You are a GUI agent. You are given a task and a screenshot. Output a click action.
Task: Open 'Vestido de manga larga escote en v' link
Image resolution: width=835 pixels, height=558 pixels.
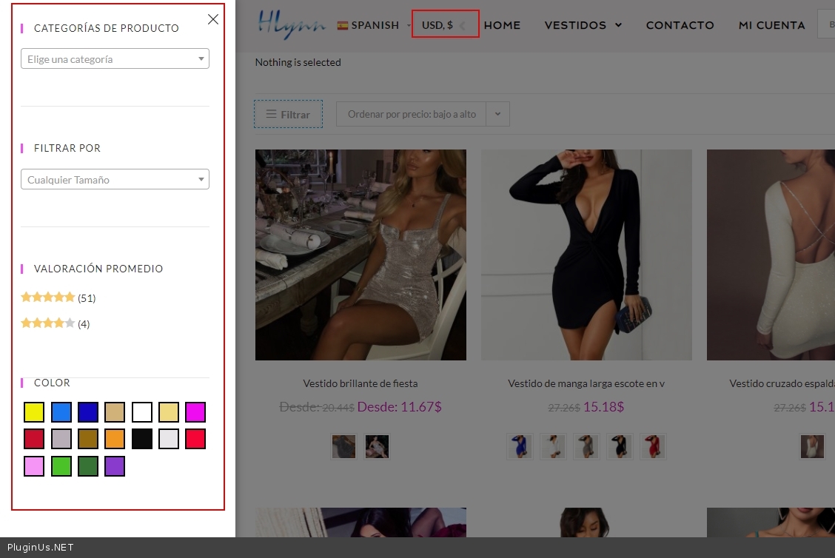(586, 383)
